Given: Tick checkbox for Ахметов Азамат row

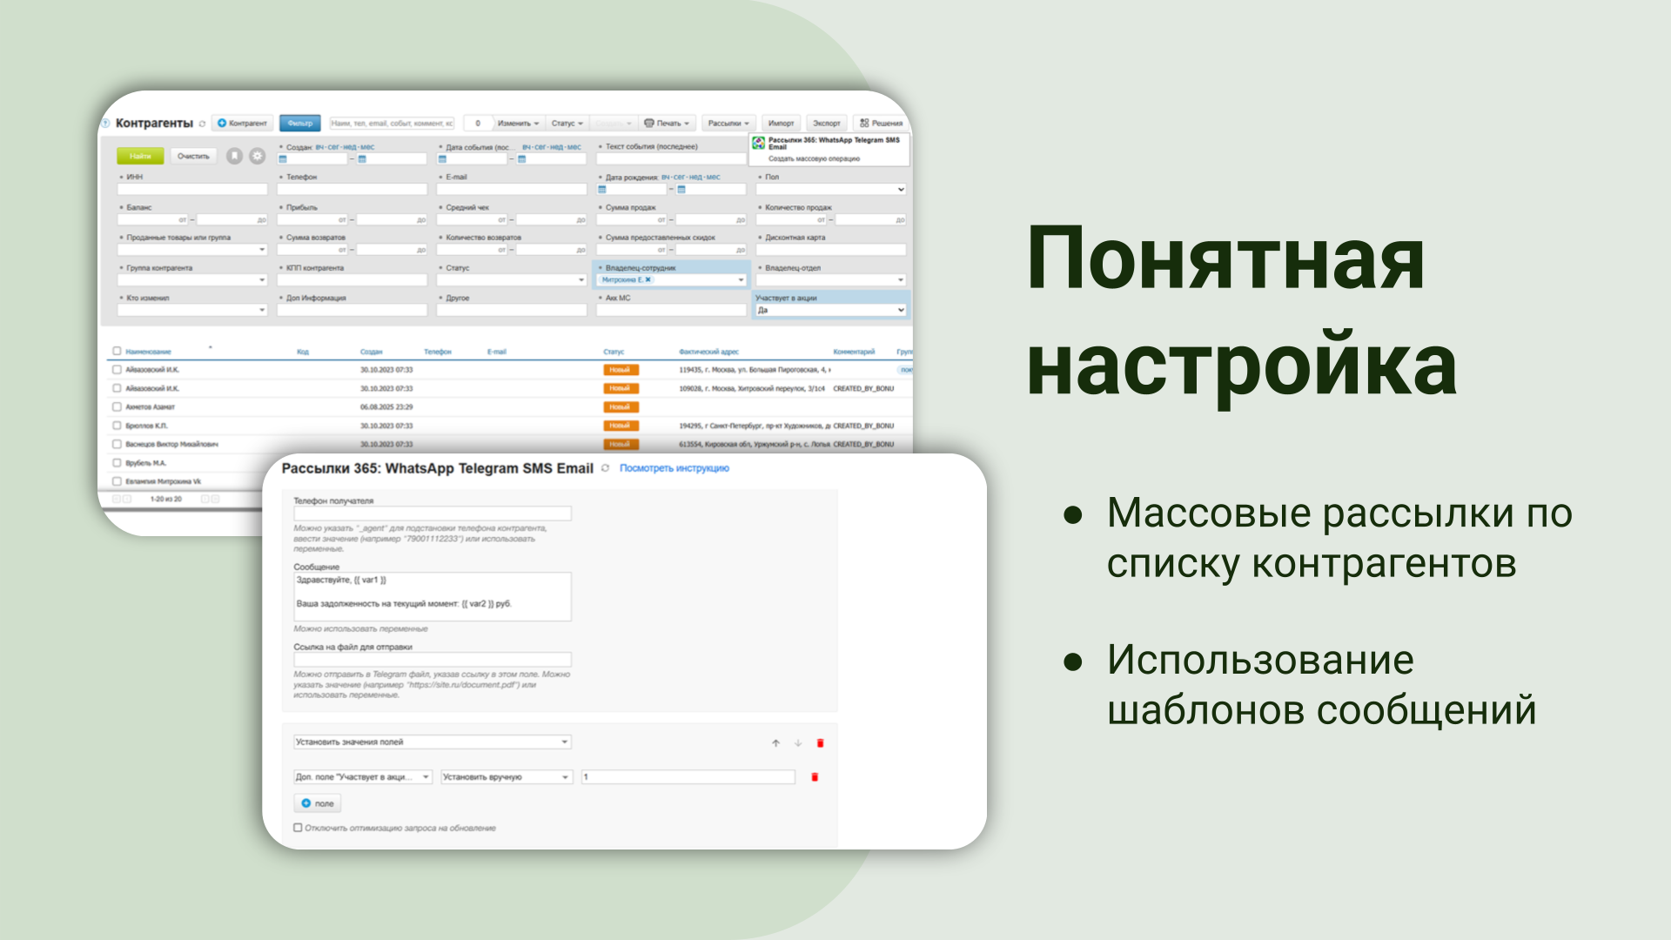Looking at the screenshot, I should pos(117,406).
